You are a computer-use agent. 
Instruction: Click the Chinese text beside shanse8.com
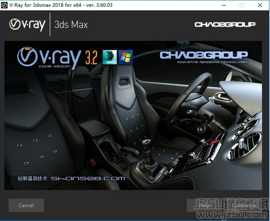(32, 178)
